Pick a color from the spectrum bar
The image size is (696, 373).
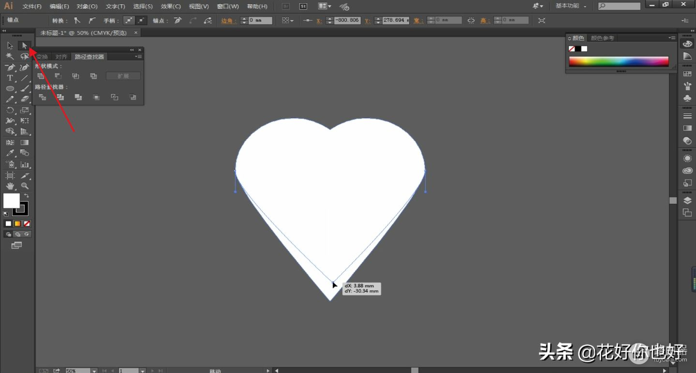click(x=619, y=61)
